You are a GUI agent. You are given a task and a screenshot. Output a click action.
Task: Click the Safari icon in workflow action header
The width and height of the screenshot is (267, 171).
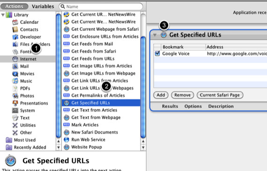coord(163,35)
